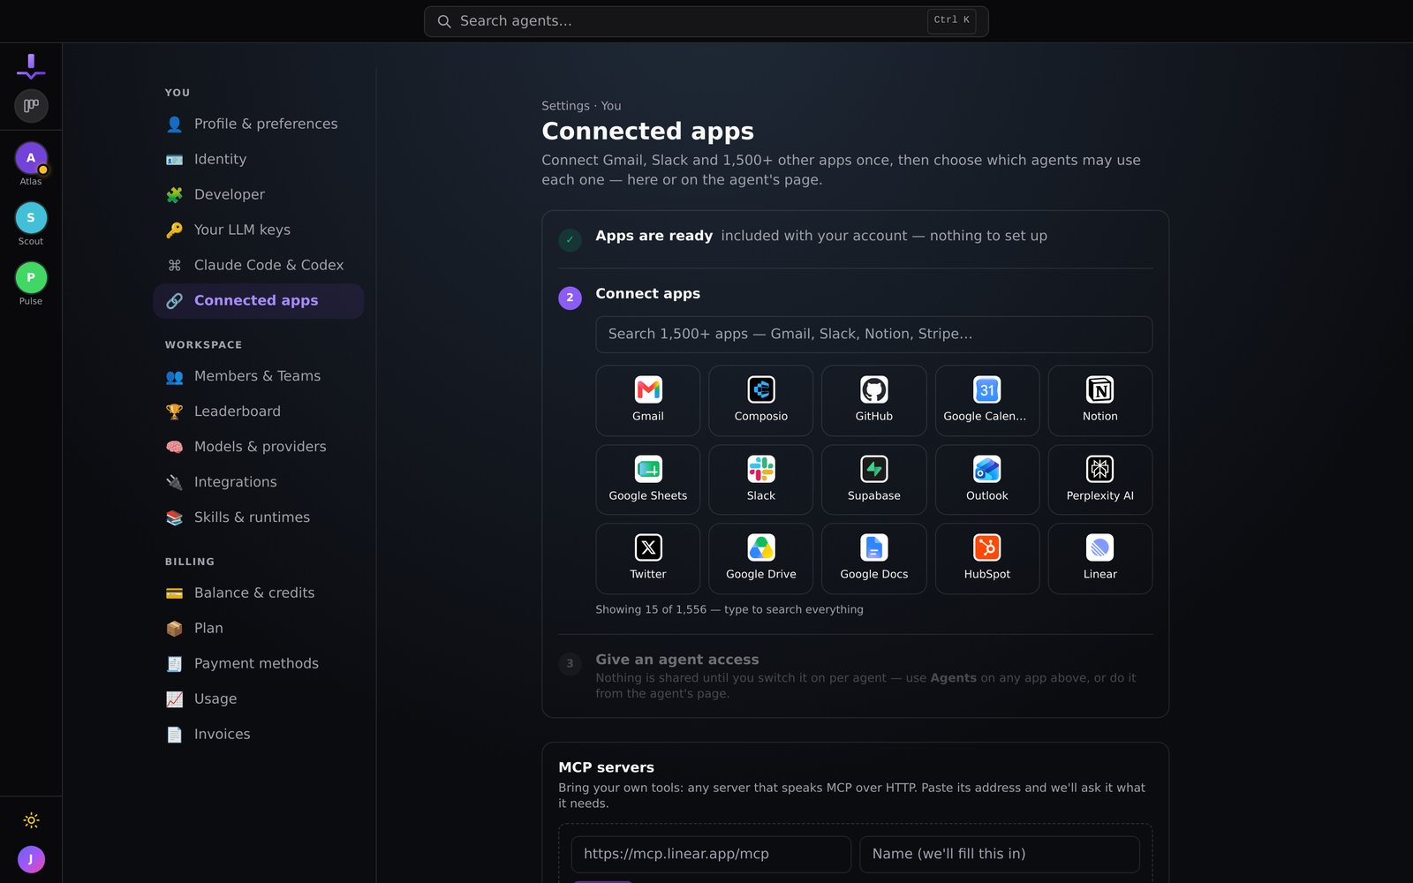The width and height of the screenshot is (1413, 883).
Task: Select the Outlook app tile
Action: point(986,479)
